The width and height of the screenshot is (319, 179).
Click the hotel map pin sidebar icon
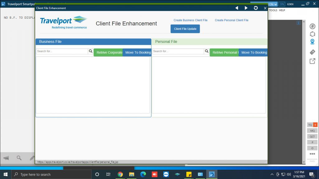point(312,42)
